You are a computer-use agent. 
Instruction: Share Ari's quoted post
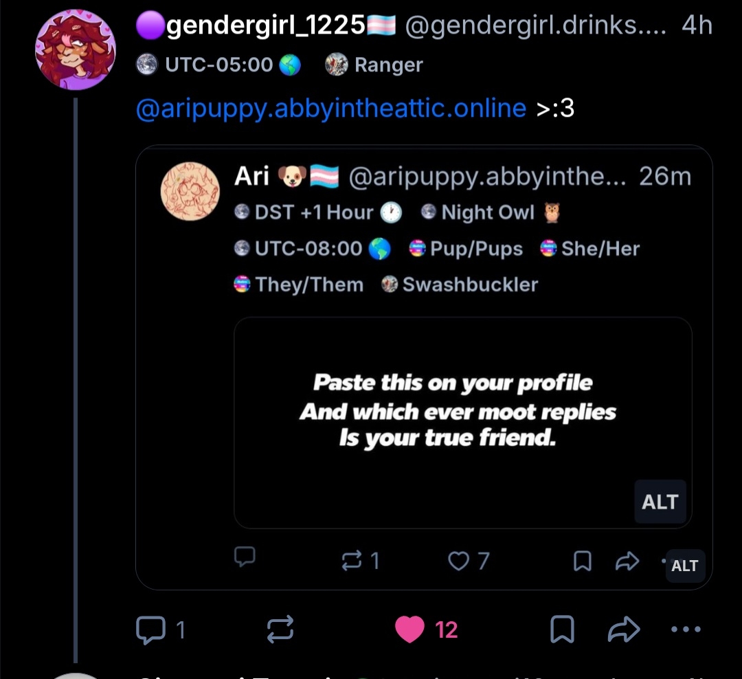627,561
